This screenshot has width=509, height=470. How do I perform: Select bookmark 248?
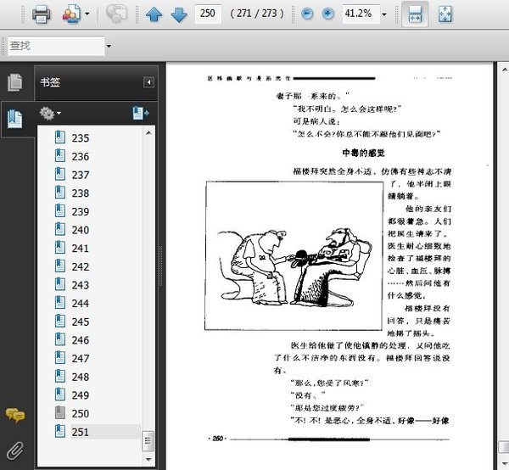tap(81, 377)
